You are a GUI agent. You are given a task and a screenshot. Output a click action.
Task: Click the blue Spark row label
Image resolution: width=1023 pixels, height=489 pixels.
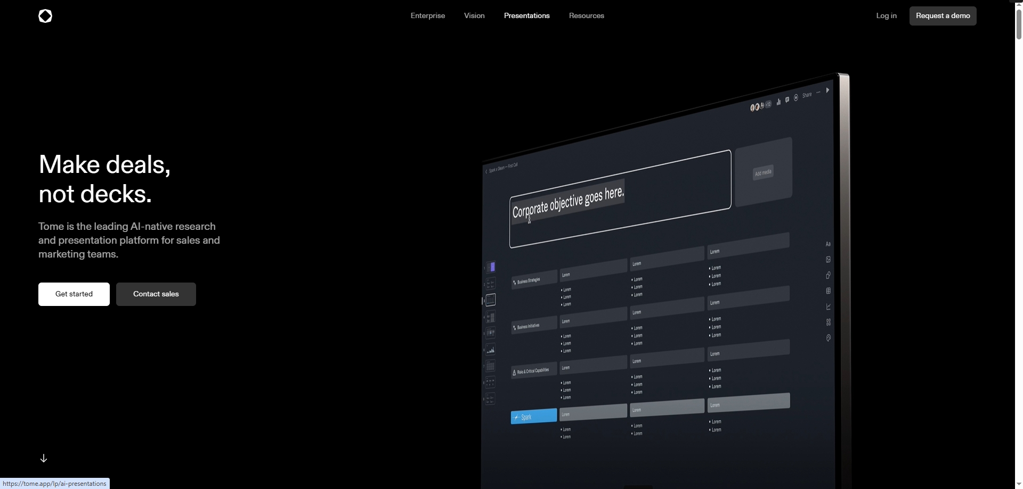(533, 417)
